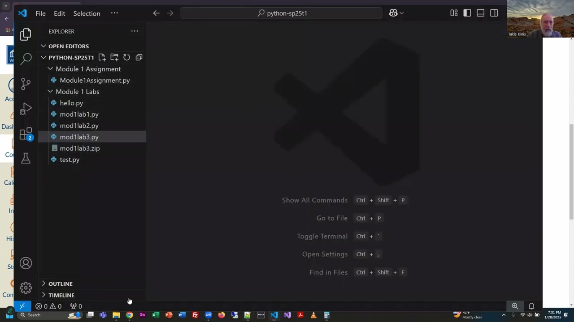The width and height of the screenshot is (574, 322).
Task: Go forward using the right arrow
Action: [x=170, y=13]
